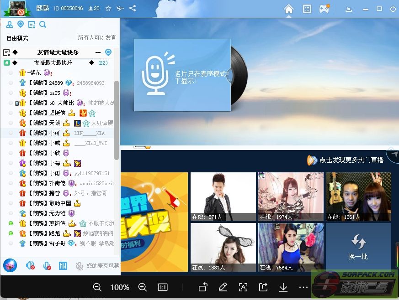Screen dimensions: 399x300
Task: Click the search magnifier in the channel panel
Action: click(x=43, y=25)
